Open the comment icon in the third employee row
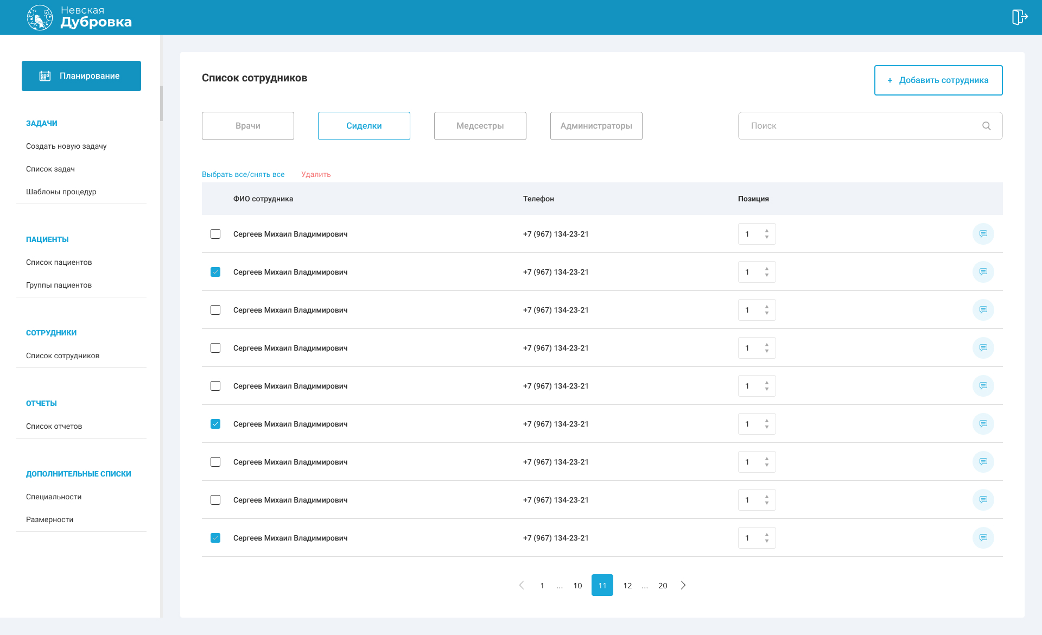1042x635 pixels. [x=983, y=310]
